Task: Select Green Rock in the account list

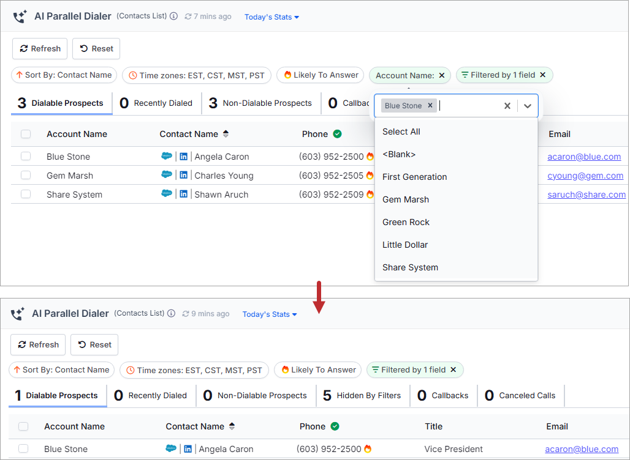Action: [456, 222]
